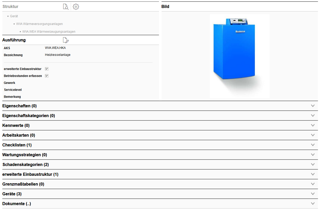The width and height of the screenshot is (319, 210).
Task: Open the Struktur settings gear icon
Action: coord(76,7)
